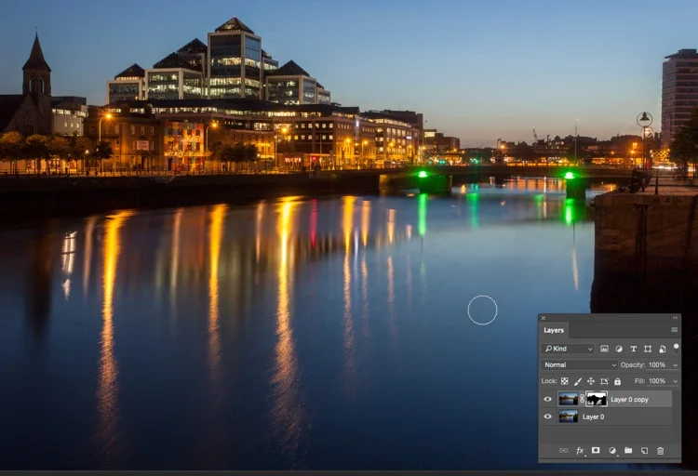Create a new adjustment layer
This screenshot has height=476, width=698.
tap(612, 451)
